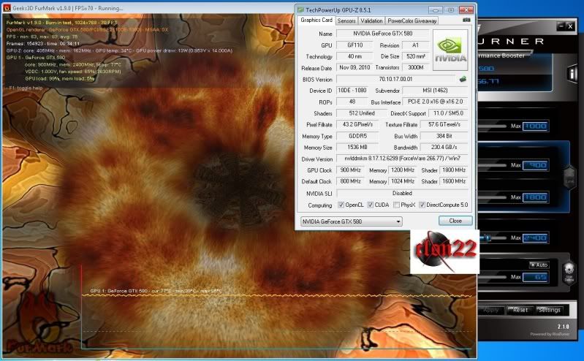Click the BIOS Version value 70.10.17.00.01
Screen dimensions: 584x361
[x=395, y=79]
